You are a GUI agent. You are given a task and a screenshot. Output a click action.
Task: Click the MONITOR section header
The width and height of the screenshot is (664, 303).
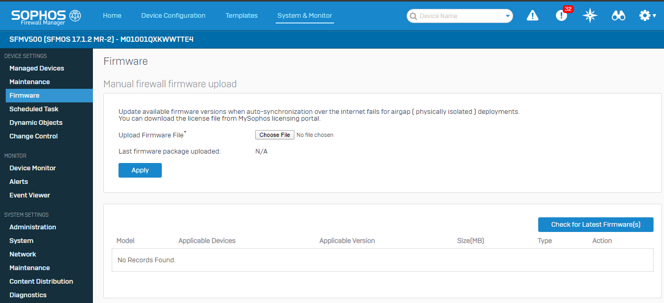pos(15,156)
